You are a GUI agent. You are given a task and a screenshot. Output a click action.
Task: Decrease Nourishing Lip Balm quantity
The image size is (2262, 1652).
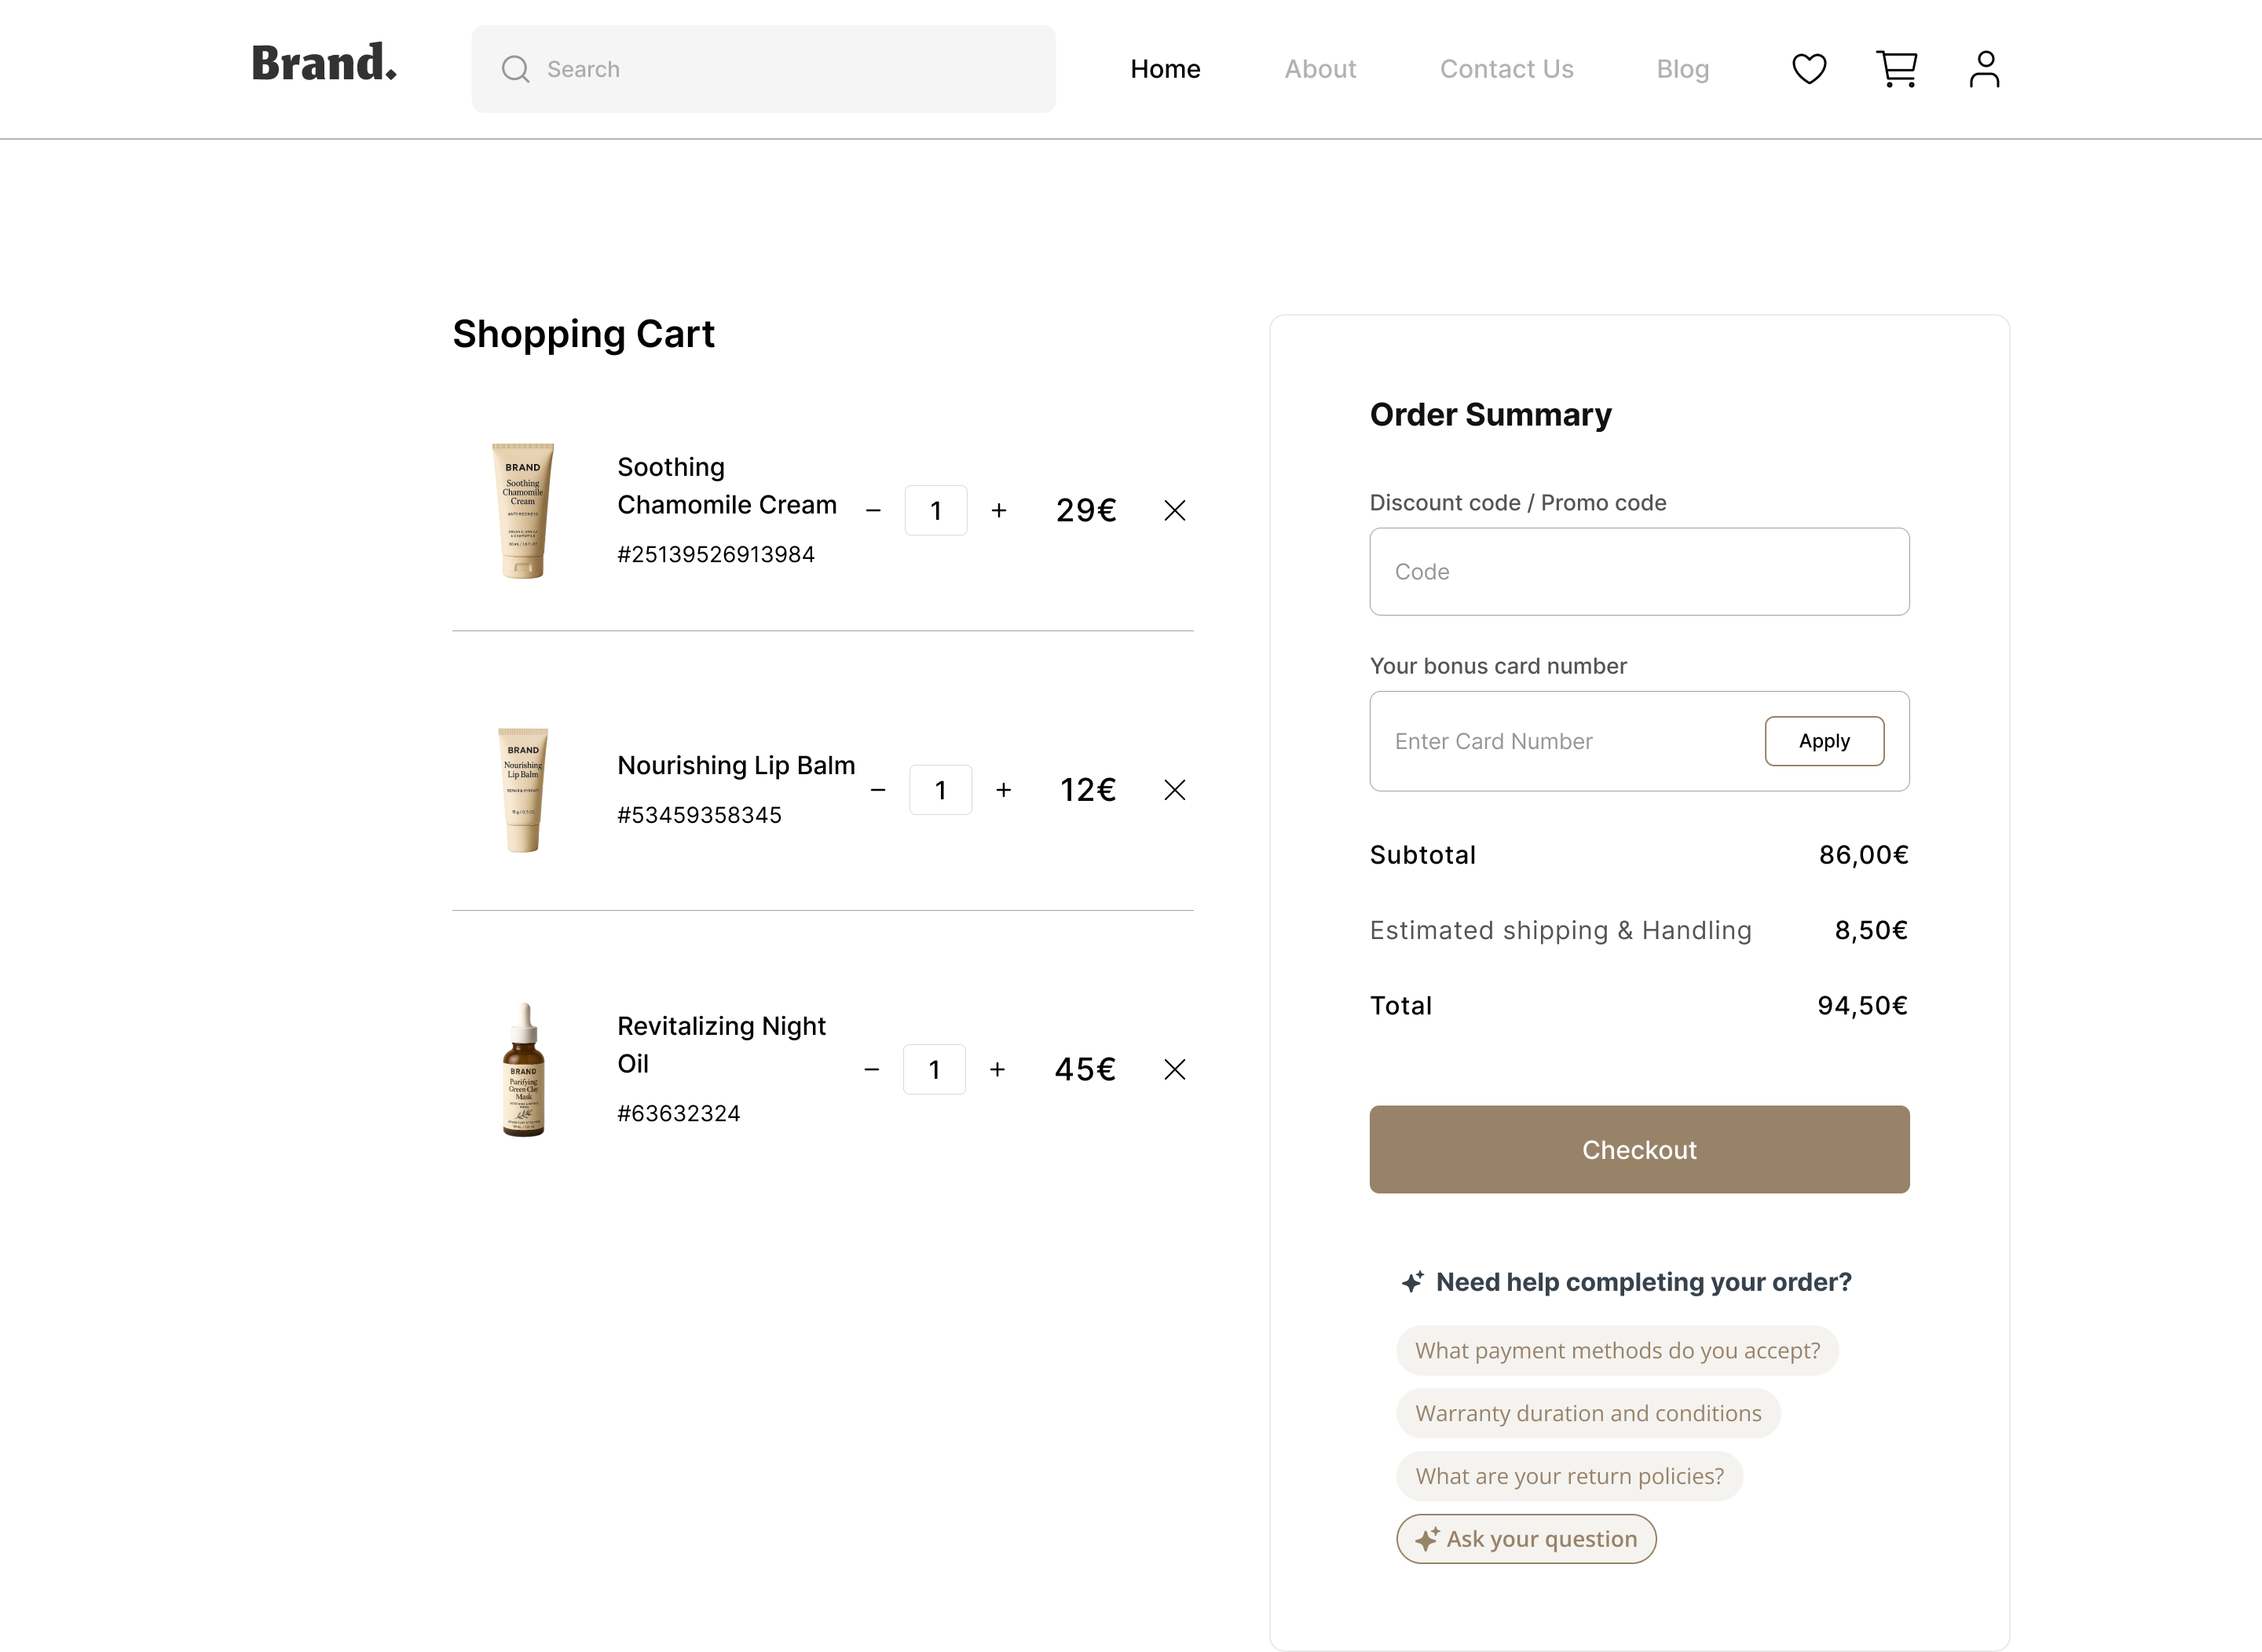(x=877, y=790)
